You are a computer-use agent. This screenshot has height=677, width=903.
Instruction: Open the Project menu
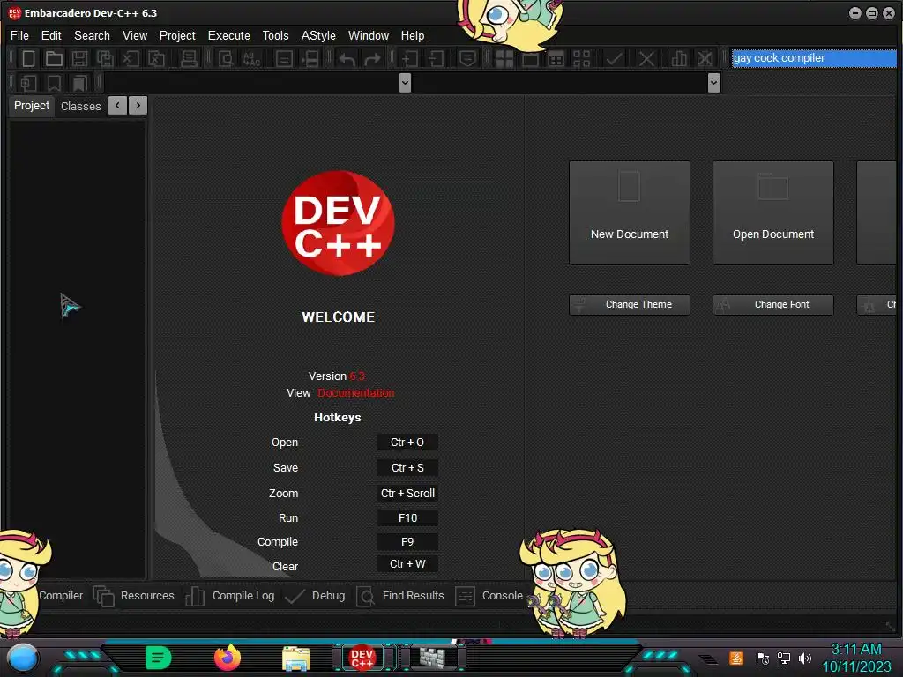177,35
